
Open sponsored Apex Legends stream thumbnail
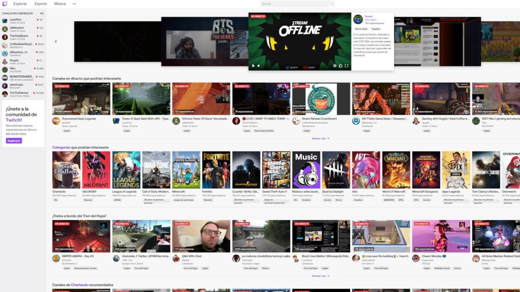tap(81, 99)
